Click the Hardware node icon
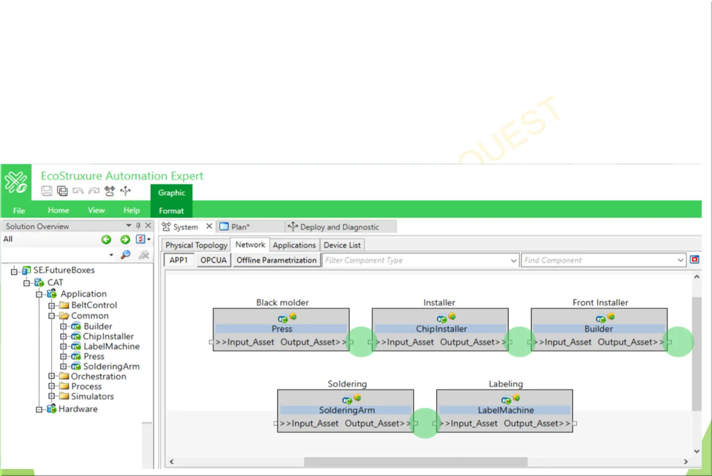 pos(52,409)
